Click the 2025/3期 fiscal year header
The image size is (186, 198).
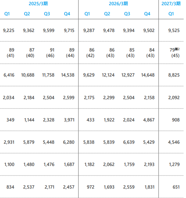(x=38, y=4)
